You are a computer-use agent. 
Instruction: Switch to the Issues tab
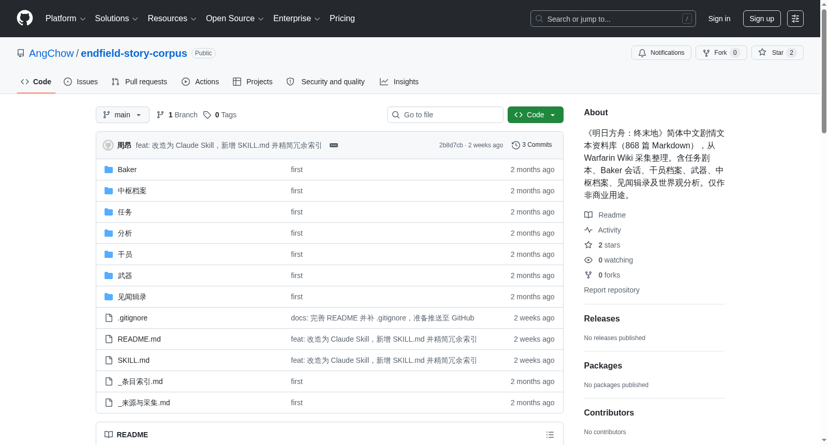click(81, 82)
